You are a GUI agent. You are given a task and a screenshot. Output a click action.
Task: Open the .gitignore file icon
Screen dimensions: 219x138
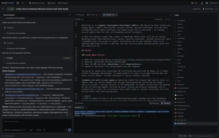[176, 84]
